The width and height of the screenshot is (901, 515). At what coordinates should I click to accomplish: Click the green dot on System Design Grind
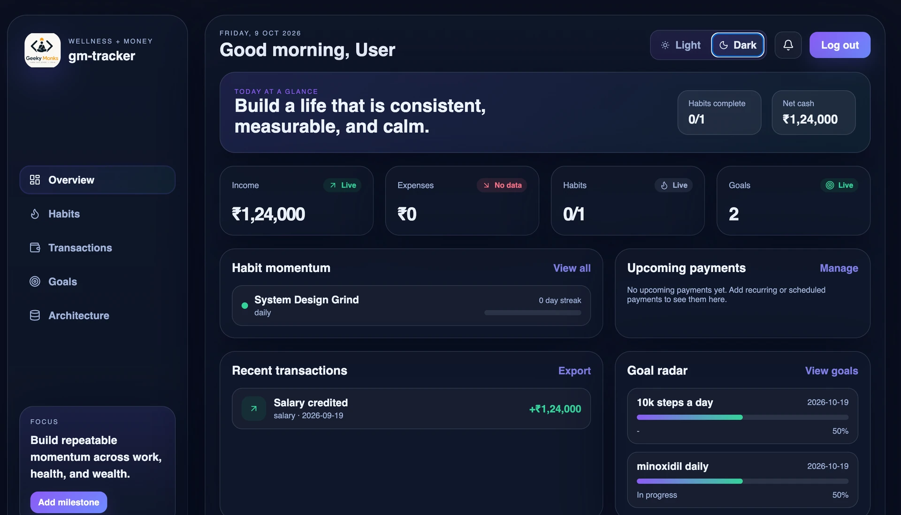click(244, 305)
